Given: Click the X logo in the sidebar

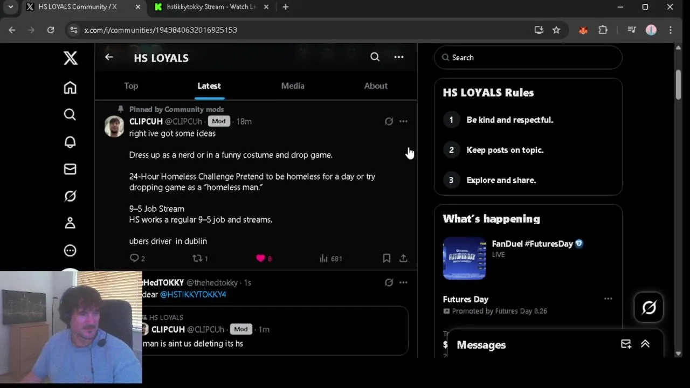Looking at the screenshot, I should (70, 58).
